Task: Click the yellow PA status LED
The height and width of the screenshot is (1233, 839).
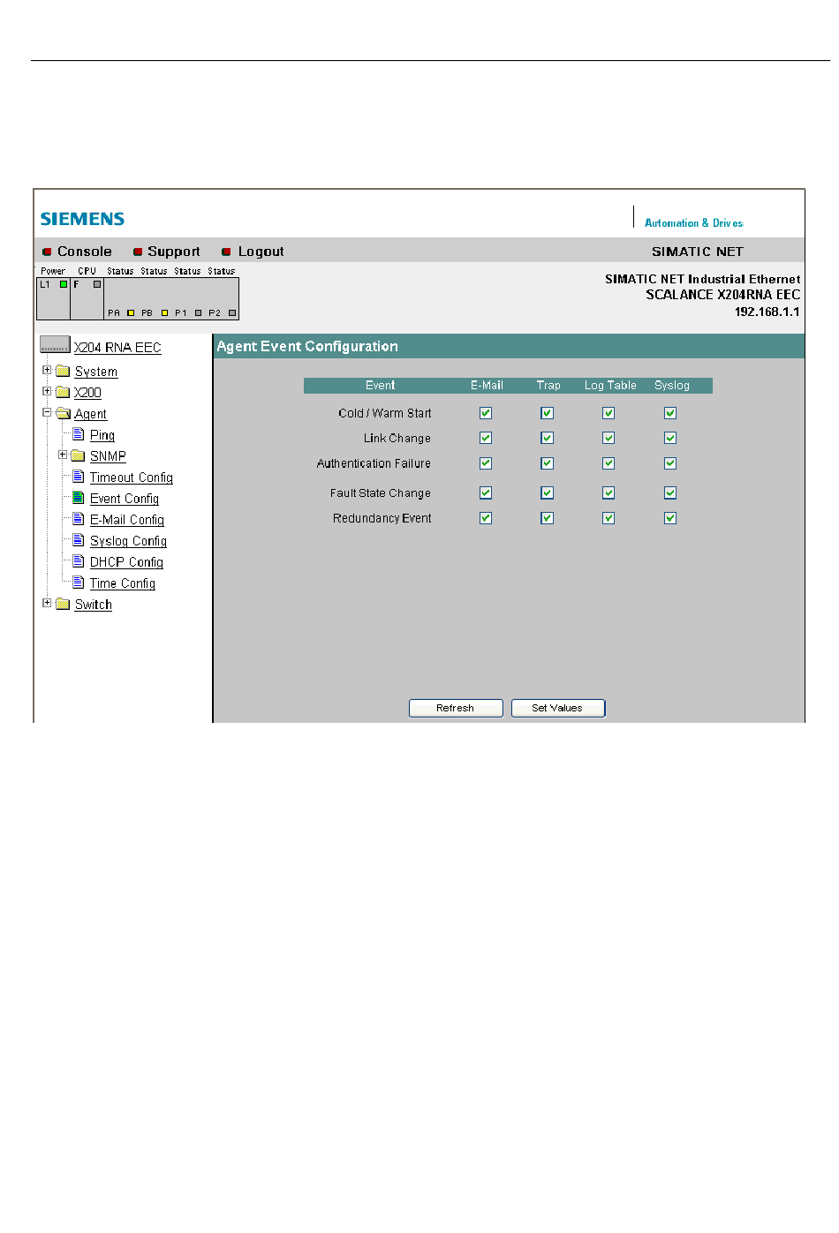Action: pyautogui.click(x=131, y=312)
